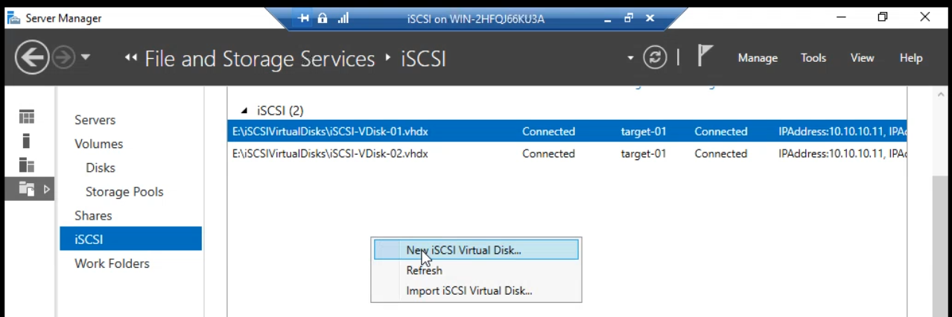952x317 pixels.
Task: Click the Local Server icon in left rail
Action: [x=27, y=141]
